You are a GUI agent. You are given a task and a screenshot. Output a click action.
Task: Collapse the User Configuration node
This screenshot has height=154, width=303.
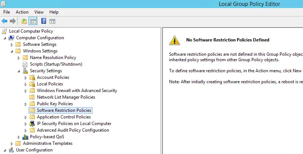[5, 150]
